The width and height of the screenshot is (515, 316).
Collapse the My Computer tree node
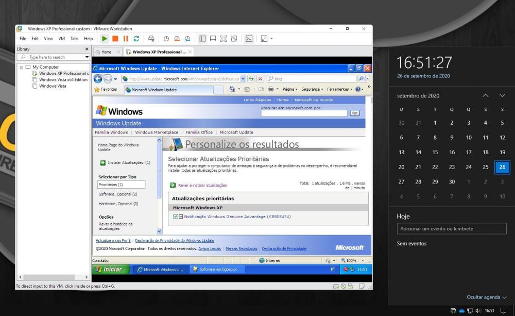pyautogui.click(x=22, y=67)
